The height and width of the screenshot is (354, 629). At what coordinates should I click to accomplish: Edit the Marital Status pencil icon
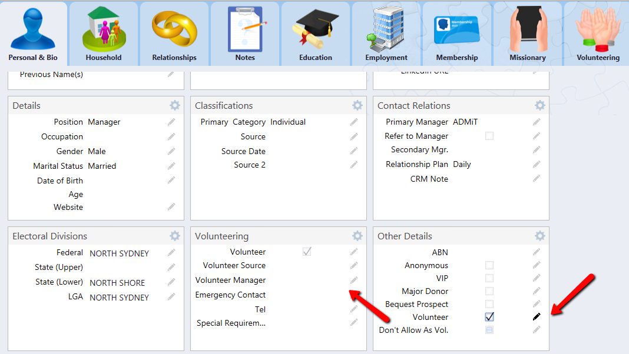pyautogui.click(x=171, y=166)
